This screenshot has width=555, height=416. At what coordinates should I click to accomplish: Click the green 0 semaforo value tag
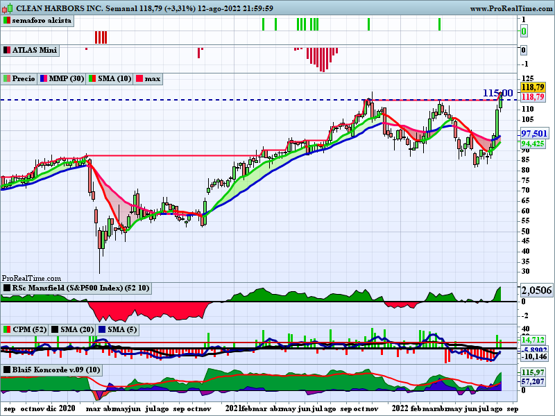point(524,31)
